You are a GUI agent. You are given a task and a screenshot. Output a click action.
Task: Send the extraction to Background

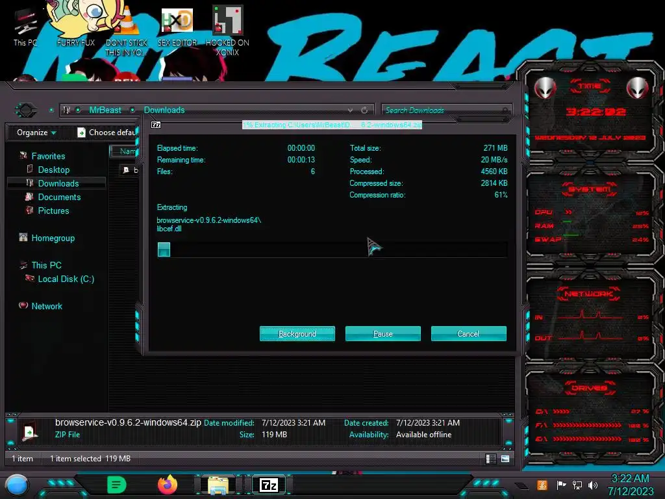[297, 333]
